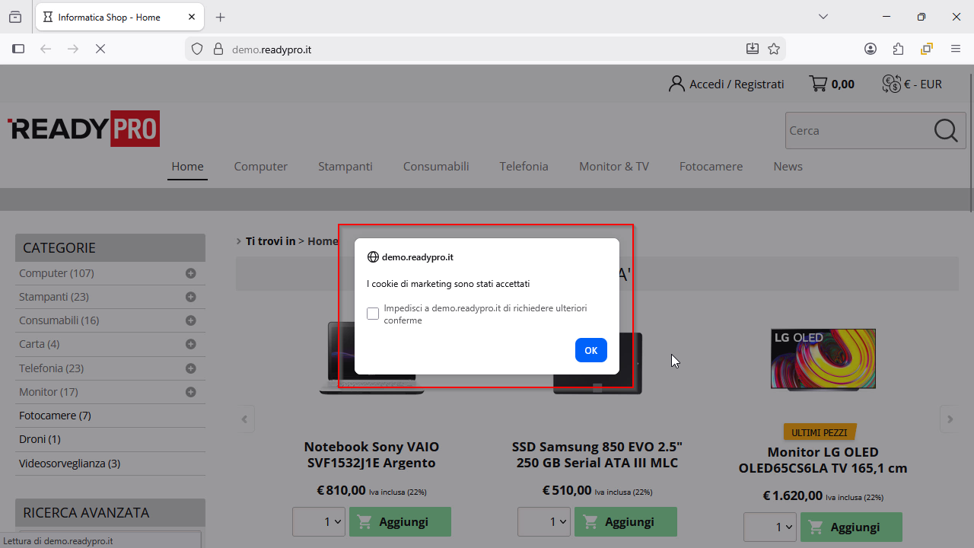Click the search magnifier icon
The image size is (974, 548).
946,131
